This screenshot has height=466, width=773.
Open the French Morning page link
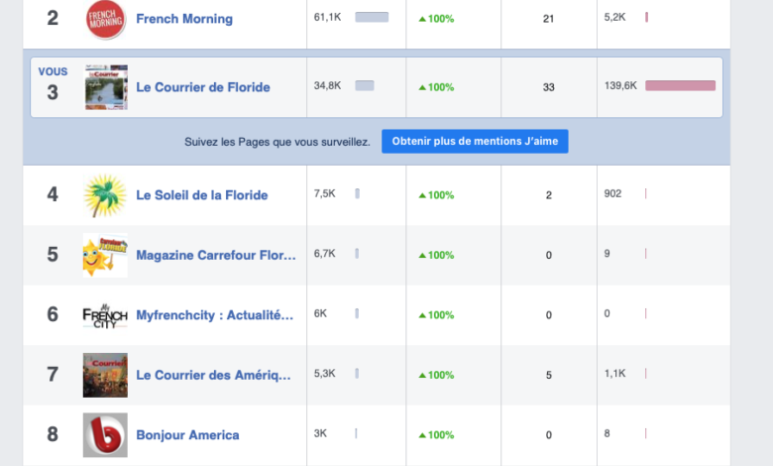(184, 19)
